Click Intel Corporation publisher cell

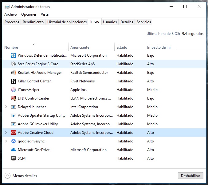[84, 107]
